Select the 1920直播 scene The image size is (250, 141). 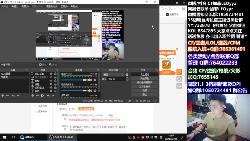click(15, 74)
